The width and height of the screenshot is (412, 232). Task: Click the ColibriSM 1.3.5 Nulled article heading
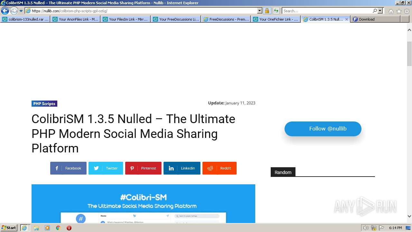point(133,133)
